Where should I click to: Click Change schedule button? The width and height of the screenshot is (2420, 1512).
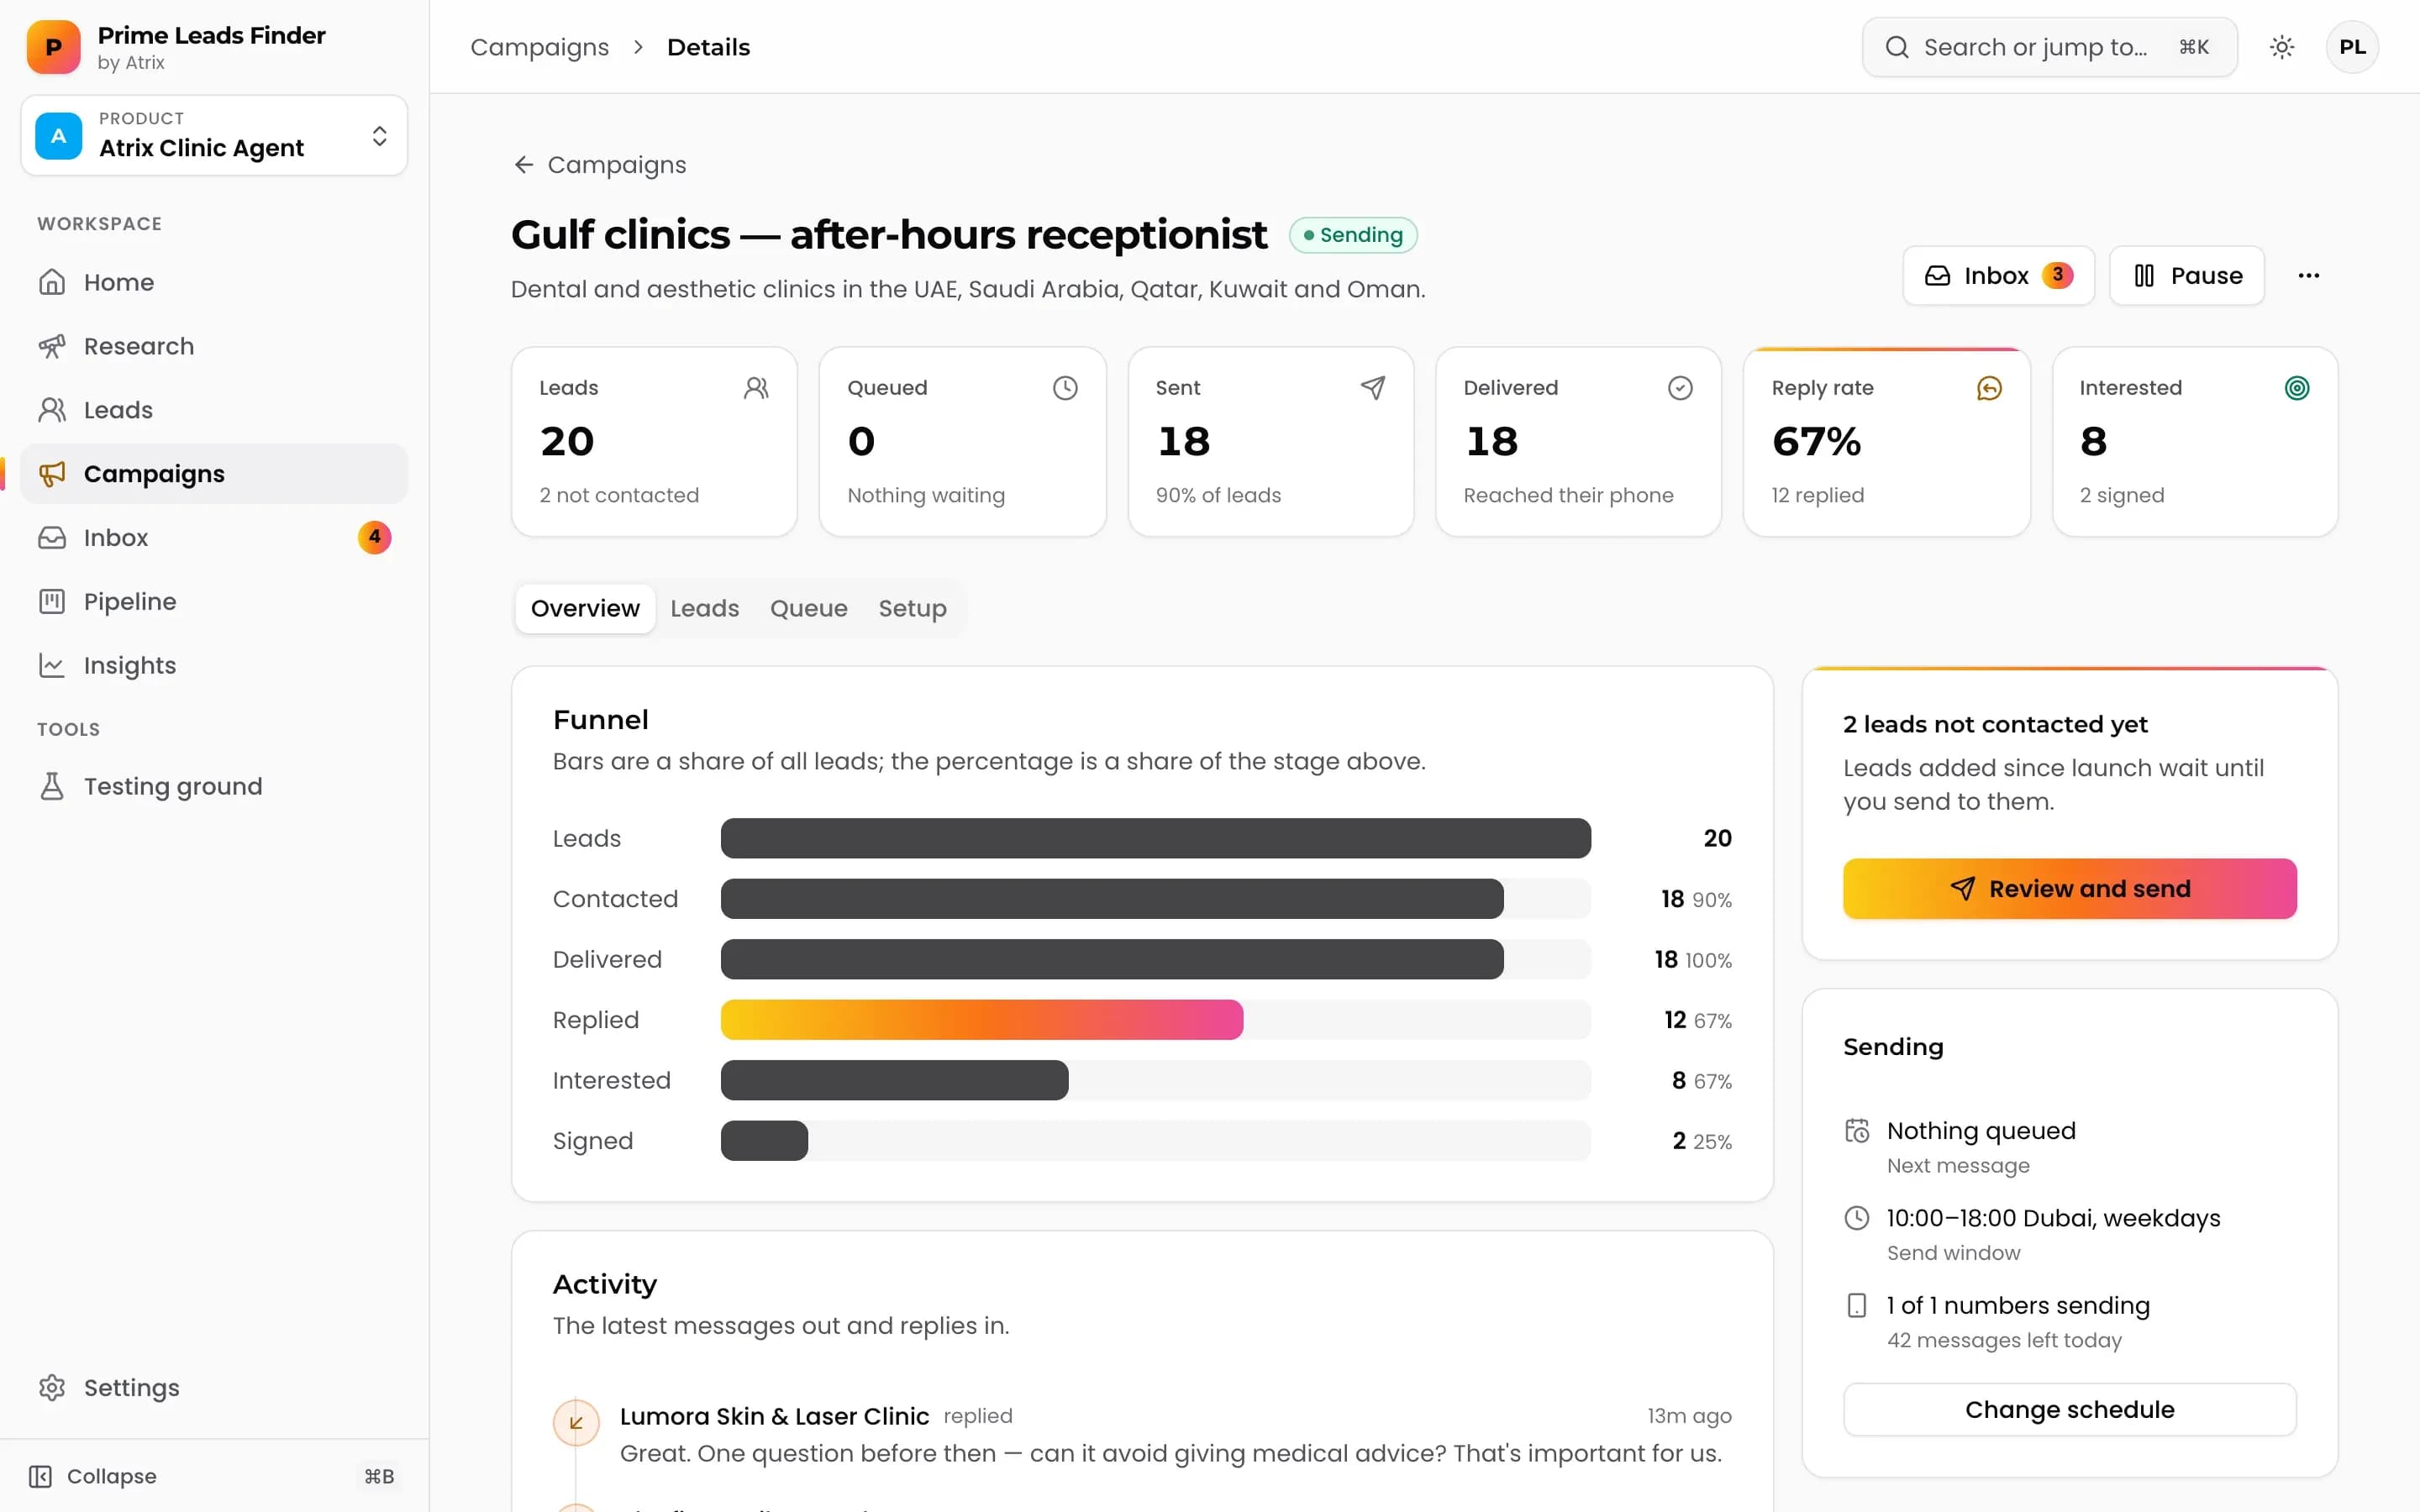click(x=2069, y=1410)
